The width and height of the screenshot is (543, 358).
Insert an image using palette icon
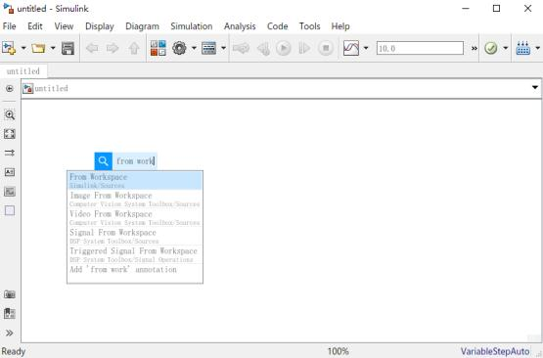pyautogui.click(x=10, y=191)
